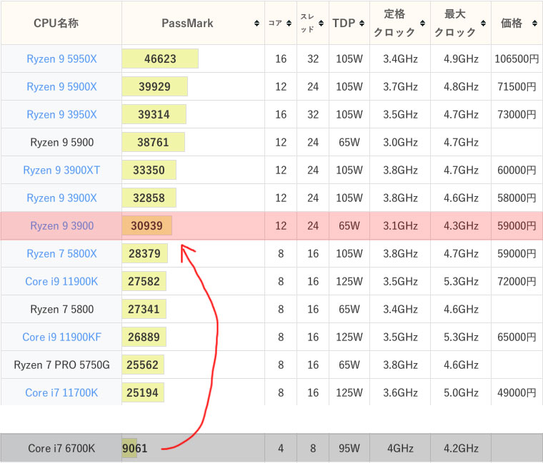Click the 4.8GHz max clock cell

tap(461, 86)
